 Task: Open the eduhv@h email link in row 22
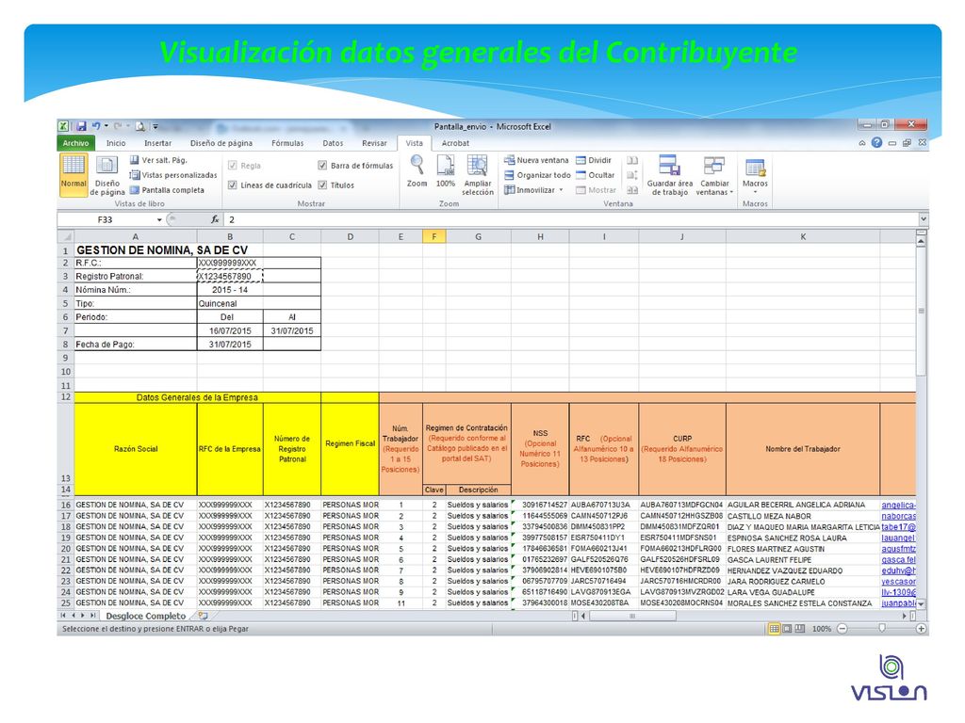898,570
